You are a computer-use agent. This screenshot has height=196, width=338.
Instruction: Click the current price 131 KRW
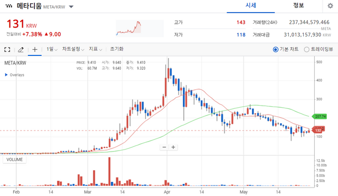tap(22, 24)
